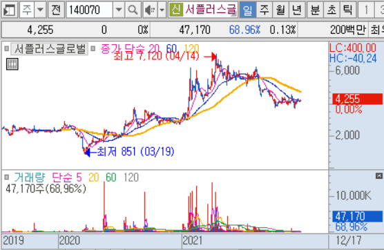This screenshot has height=250, width=384.
Task: Click the grid data table icon in chart
Action: pos(12,64)
